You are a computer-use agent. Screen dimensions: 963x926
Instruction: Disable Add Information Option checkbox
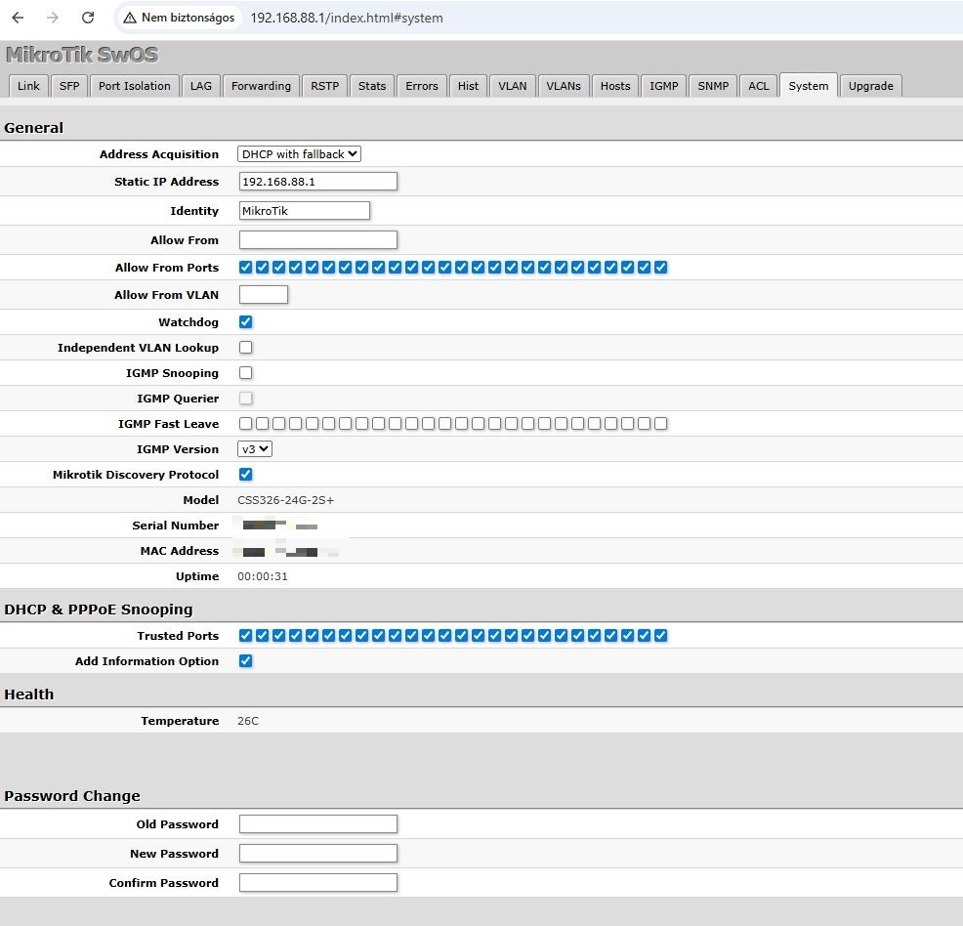click(246, 660)
